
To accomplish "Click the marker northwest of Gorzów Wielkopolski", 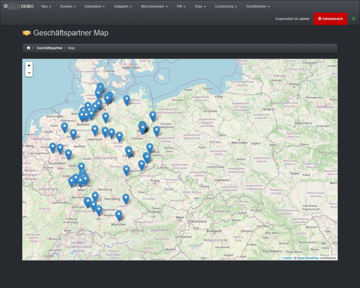I will pyautogui.click(x=153, y=117).
